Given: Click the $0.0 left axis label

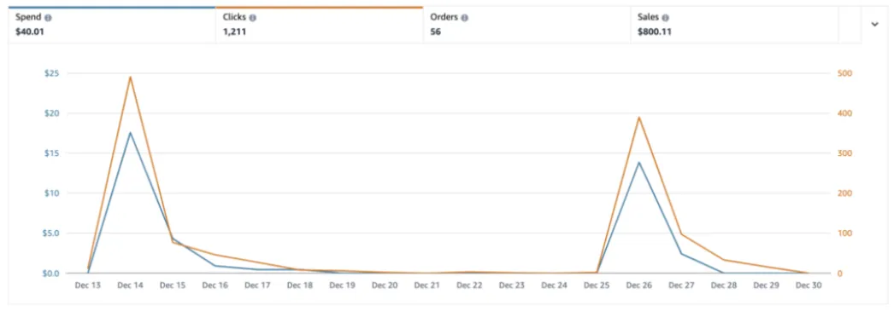Looking at the screenshot, I should point(50,273).
